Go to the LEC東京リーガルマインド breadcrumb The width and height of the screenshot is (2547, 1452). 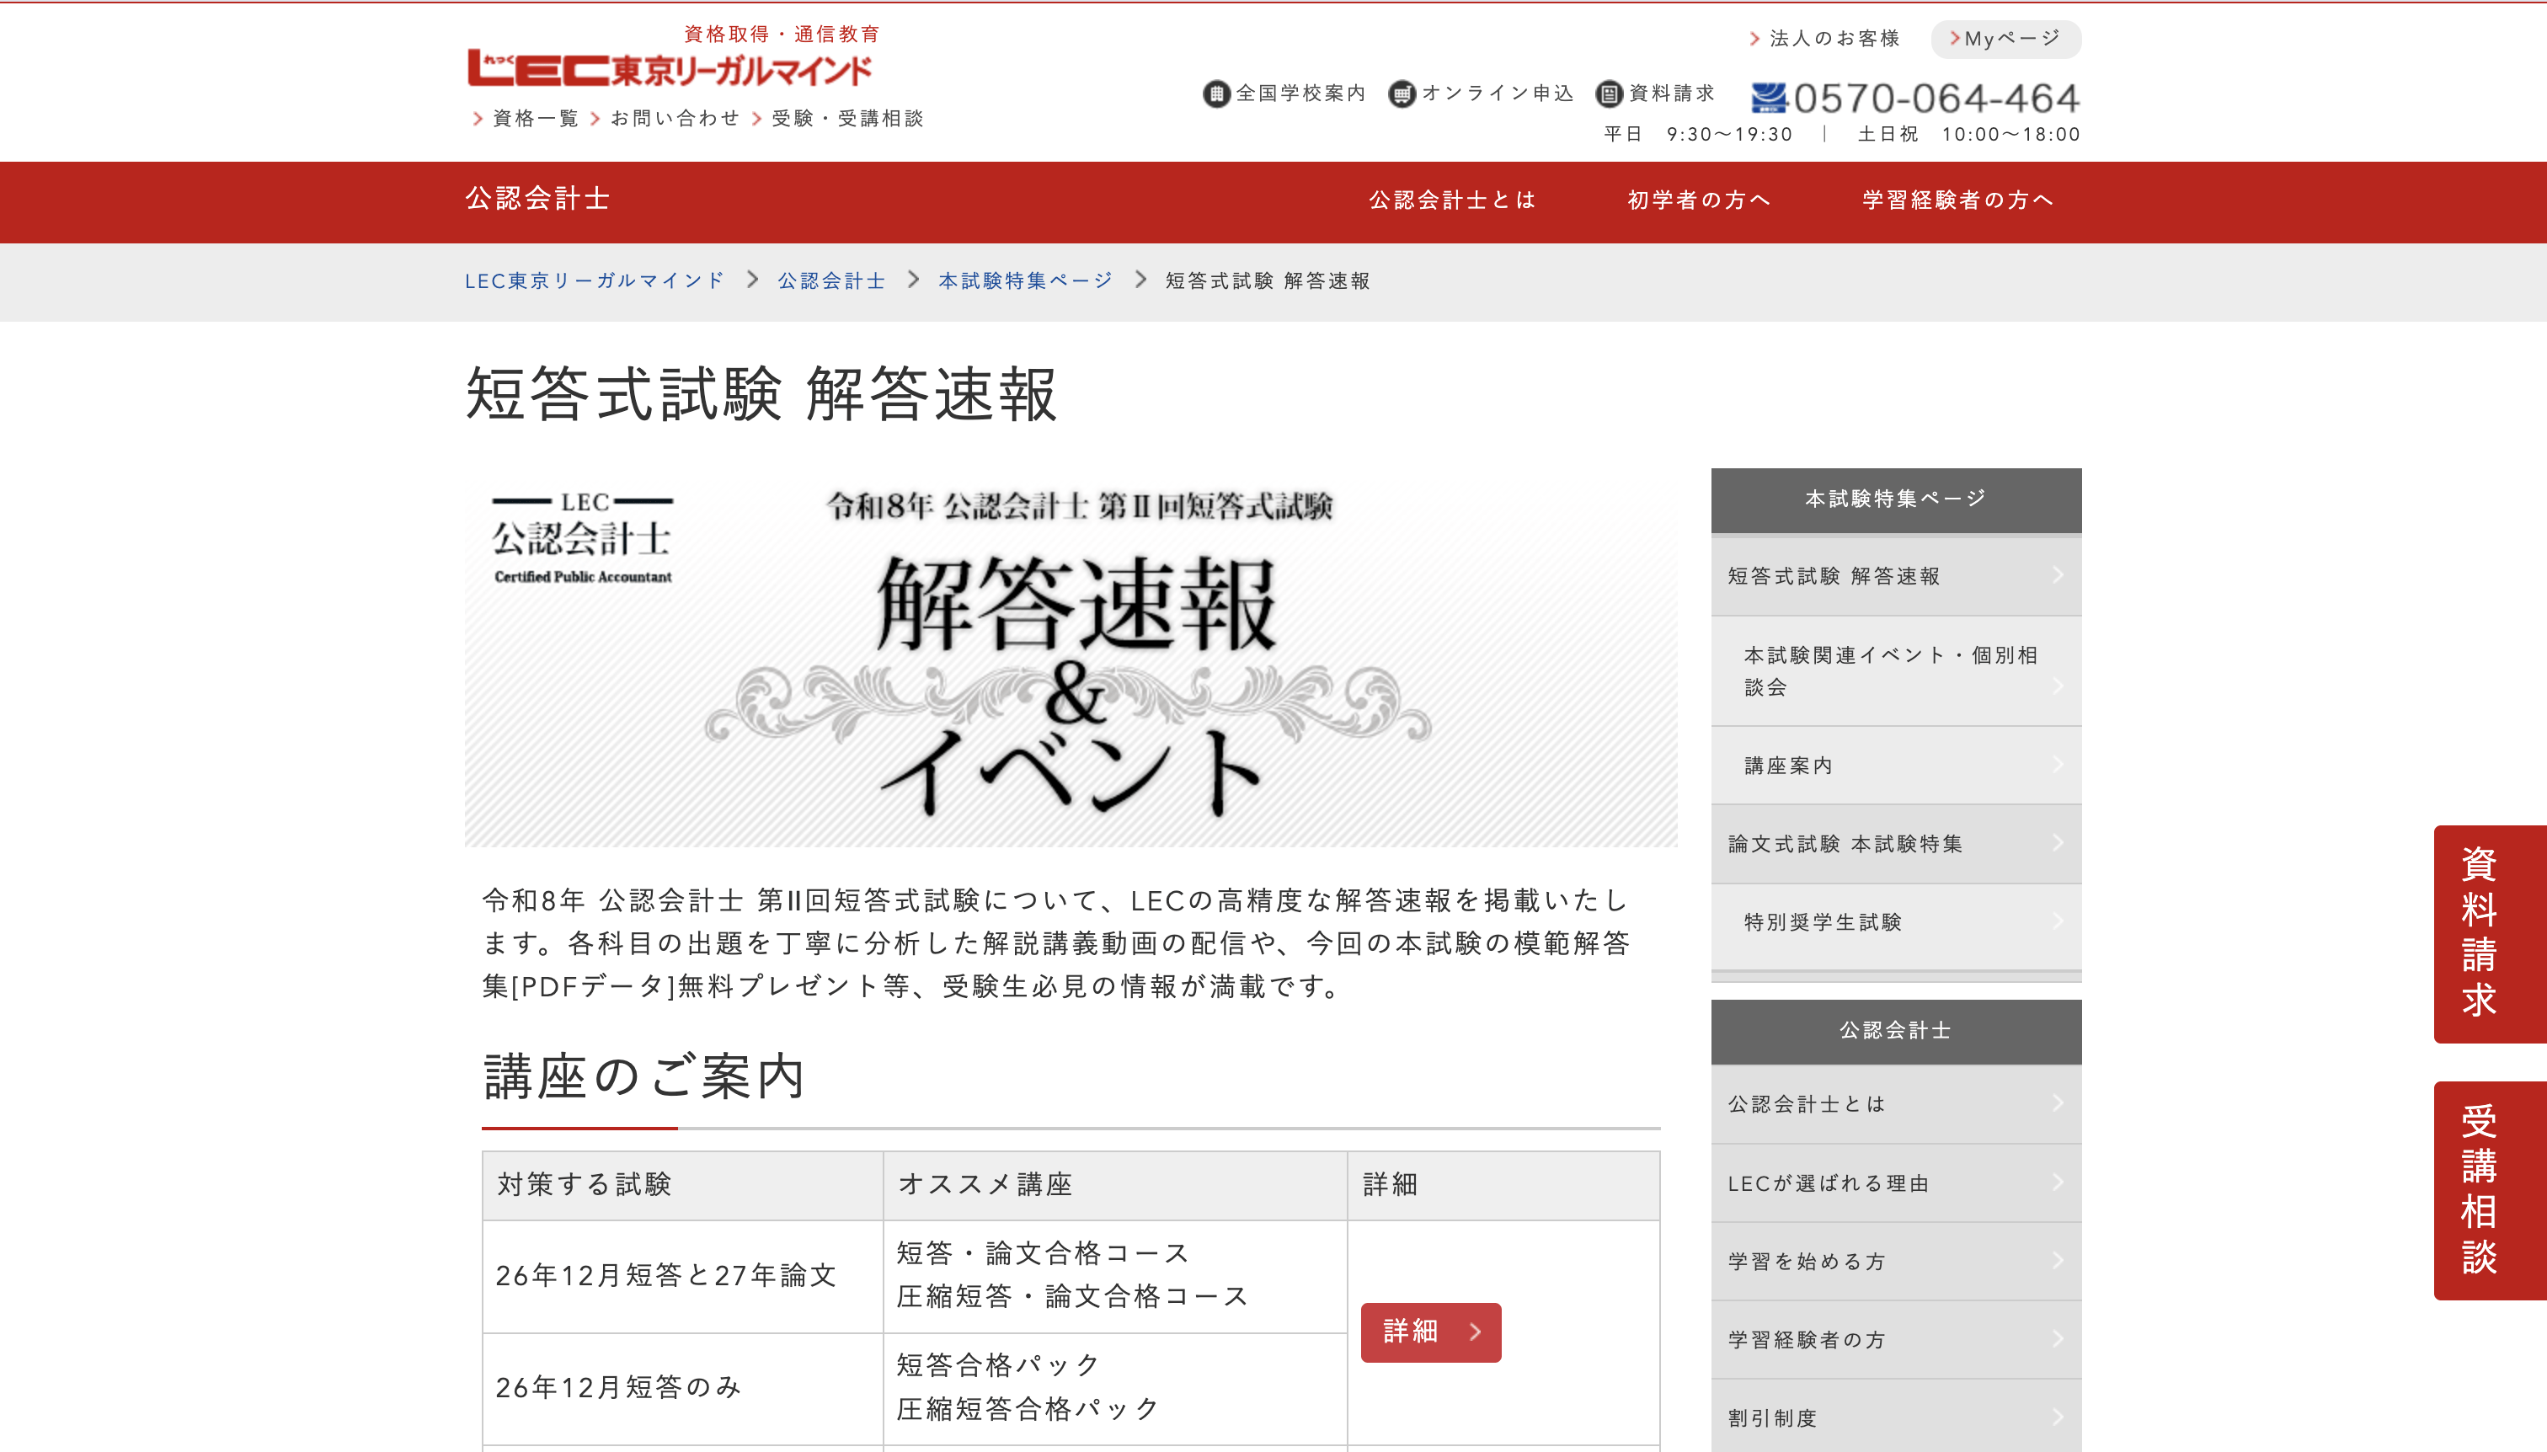(595, 281)
